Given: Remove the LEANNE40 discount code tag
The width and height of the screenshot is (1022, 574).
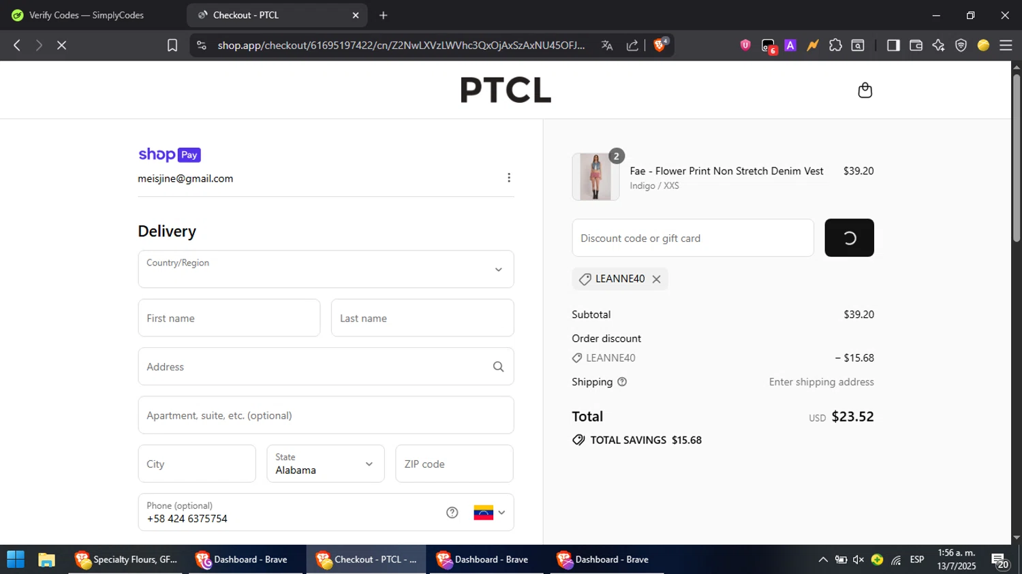Looking at the screenshot, I should click(x=656, y=279).
